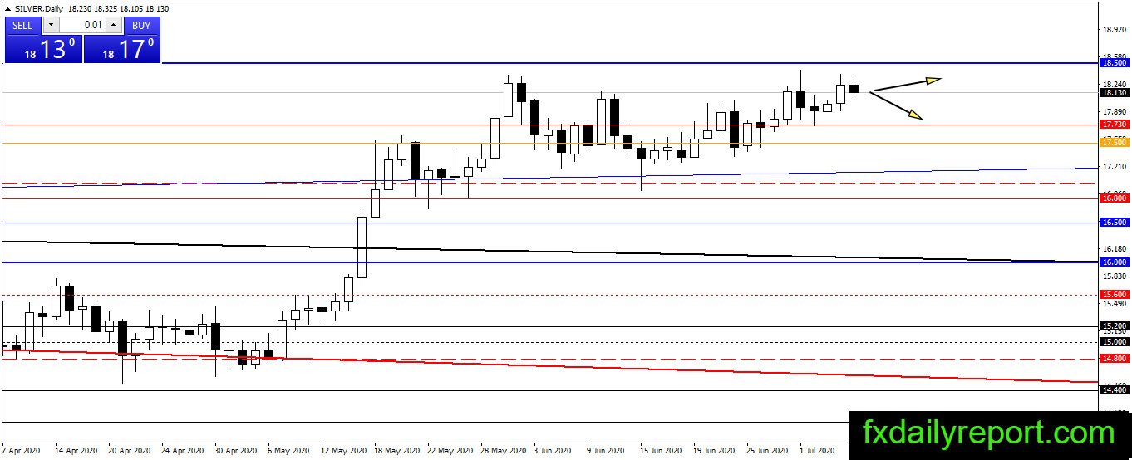Select the 14.400 black price label
This screenshot has height=460, width=1132.
(1114, 390)
